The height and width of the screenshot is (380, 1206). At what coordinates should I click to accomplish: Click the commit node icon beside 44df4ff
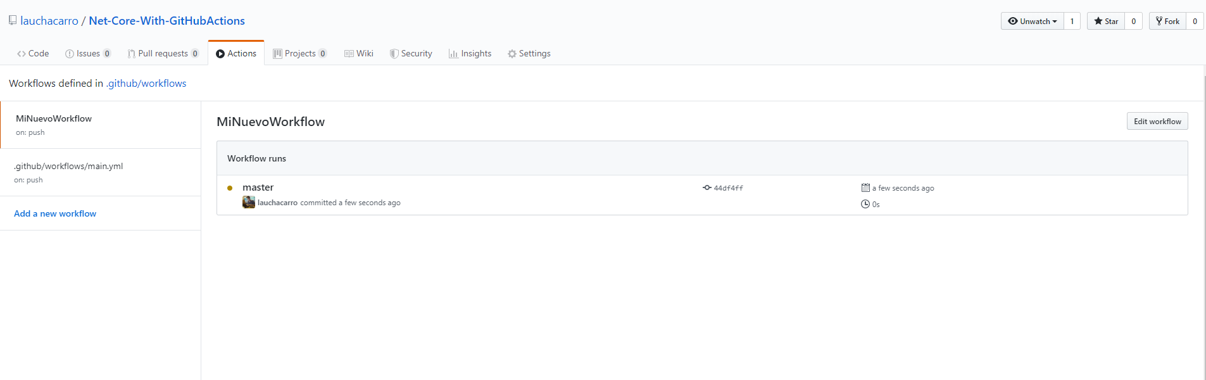(707, 187)
